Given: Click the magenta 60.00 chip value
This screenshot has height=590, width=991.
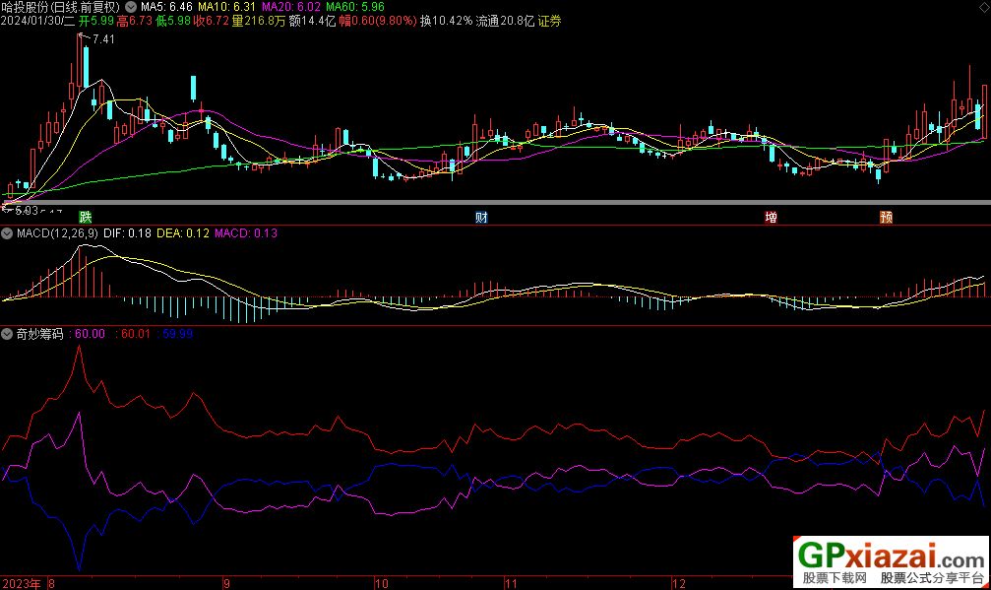Looking at the screenshot, I should click(x=90, y=334).
